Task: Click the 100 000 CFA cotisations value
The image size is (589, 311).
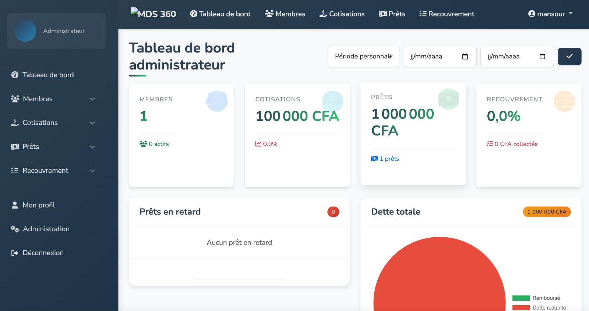Action: pyautogui.click(x=297, y=116)
